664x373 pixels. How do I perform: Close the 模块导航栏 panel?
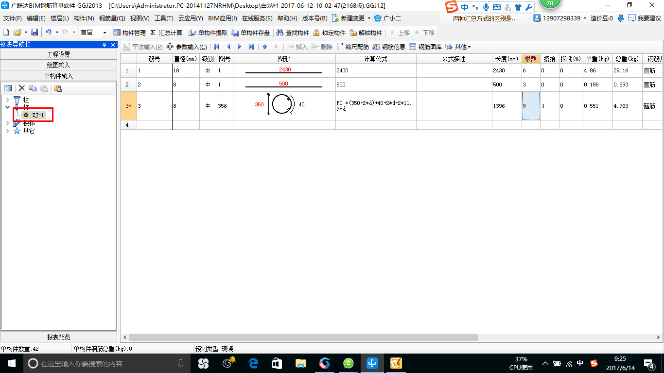pos(113,45)
